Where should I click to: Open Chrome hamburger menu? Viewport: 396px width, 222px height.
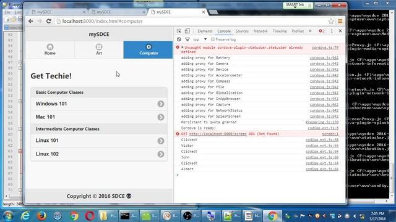tap(340, 22)
